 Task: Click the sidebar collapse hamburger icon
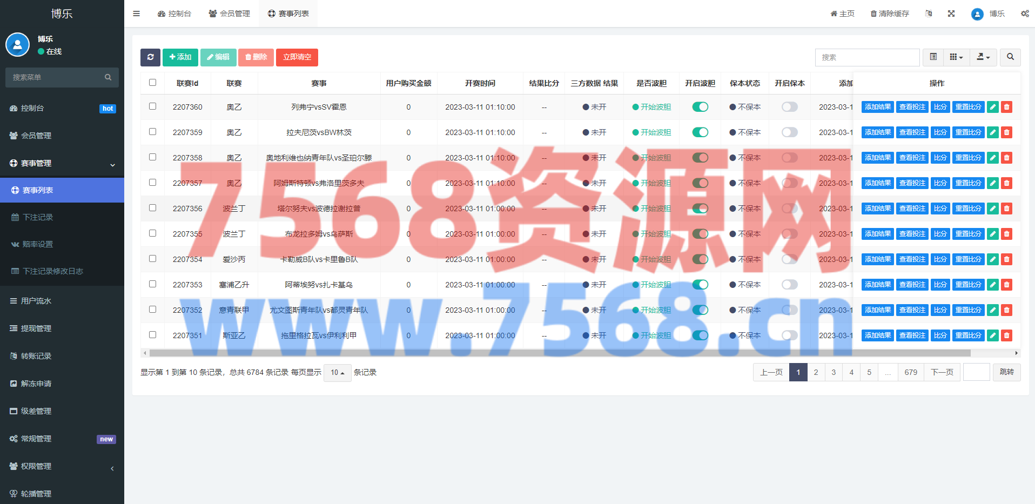coord(137,14)
